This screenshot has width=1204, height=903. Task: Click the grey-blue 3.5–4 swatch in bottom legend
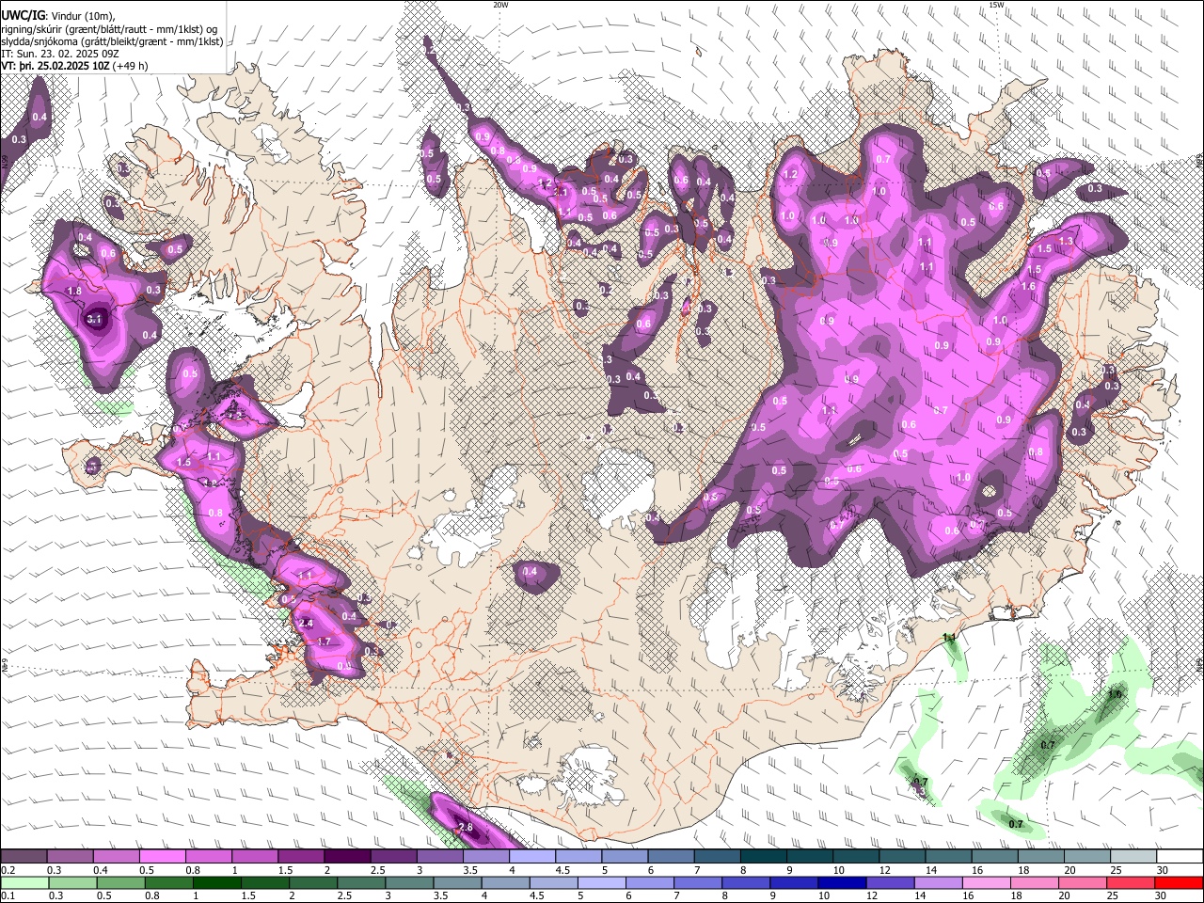coord(457,882)
